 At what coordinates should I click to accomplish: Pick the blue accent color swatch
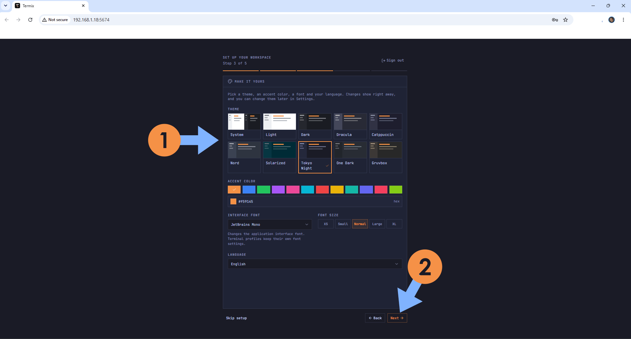[x=249, y=190]
